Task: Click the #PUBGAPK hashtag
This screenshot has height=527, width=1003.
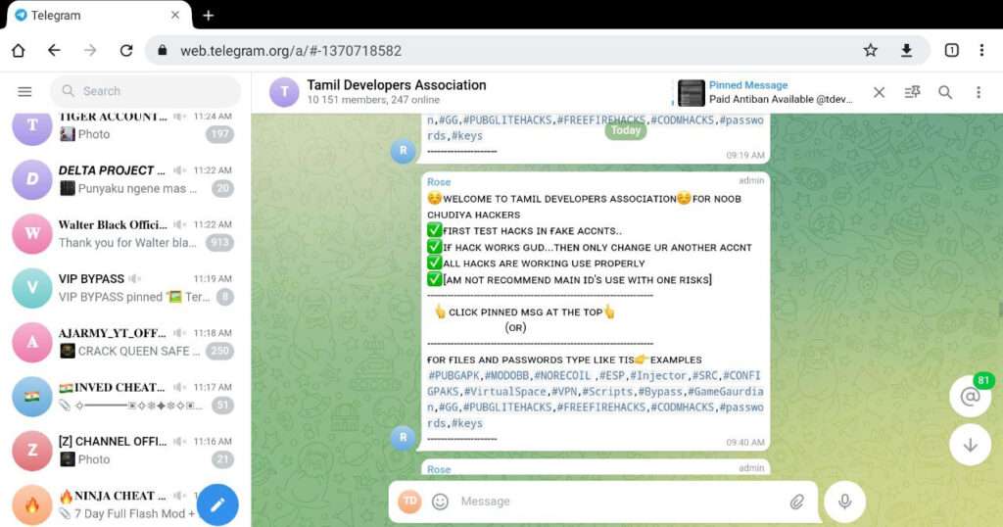Action: click(x=454, y=375)
